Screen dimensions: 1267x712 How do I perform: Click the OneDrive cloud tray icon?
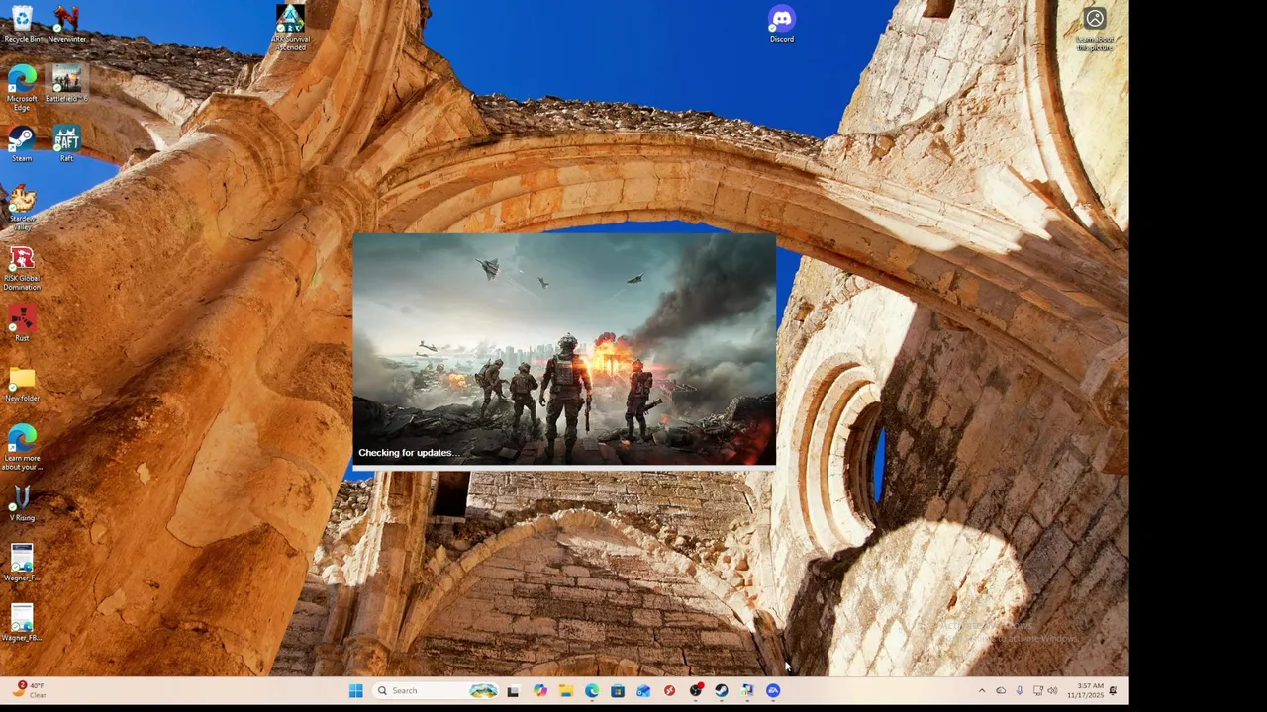pos(1001,690)
